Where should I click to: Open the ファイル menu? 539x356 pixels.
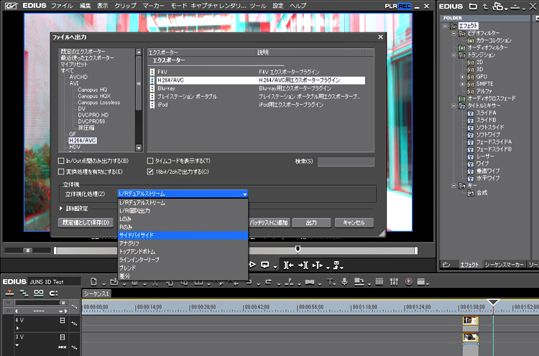tap(62, 6)
